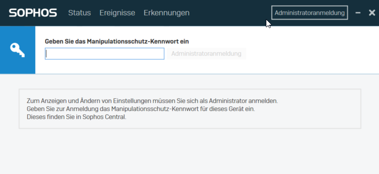Switch to the Ereignisse tab
Viewport: 379px width, 174px height.
coord(117,13)
